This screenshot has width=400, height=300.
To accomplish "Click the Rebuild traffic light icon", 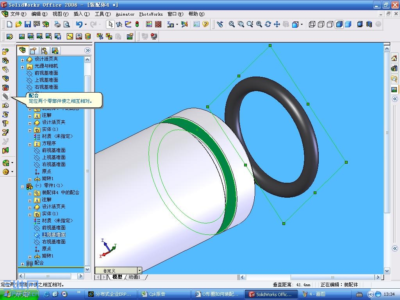I will coord(137,24).
